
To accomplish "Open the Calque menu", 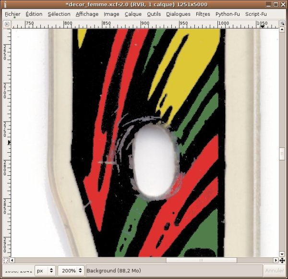I will (133, 14).
